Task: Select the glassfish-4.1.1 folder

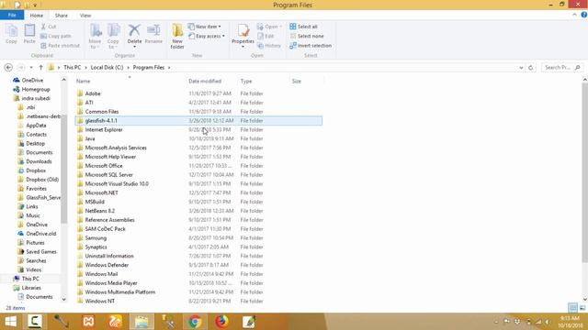Action: pos(198,120)
